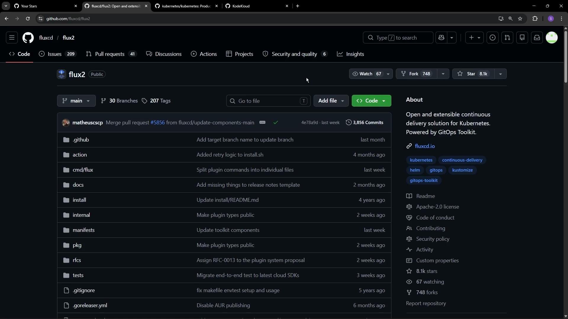Viewport: 568px width, 319px height.
Task: Select the kubernetes topic tag
Action: [x=421, y=160]
